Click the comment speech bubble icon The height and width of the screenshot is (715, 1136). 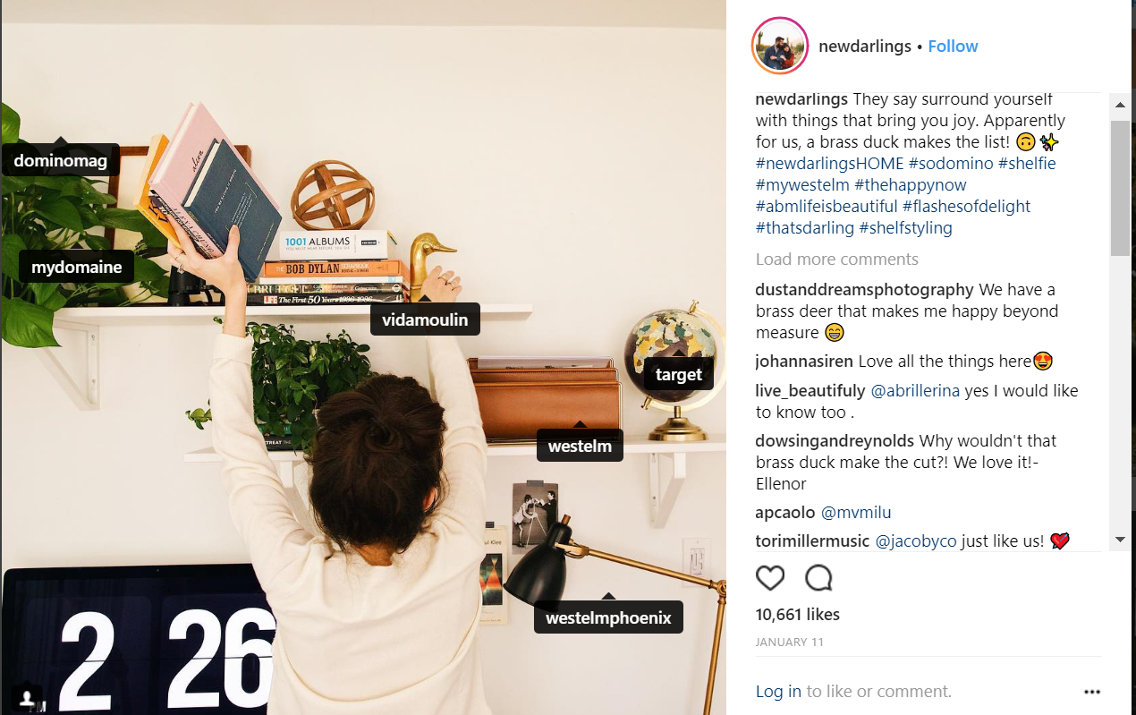(818, 578)
